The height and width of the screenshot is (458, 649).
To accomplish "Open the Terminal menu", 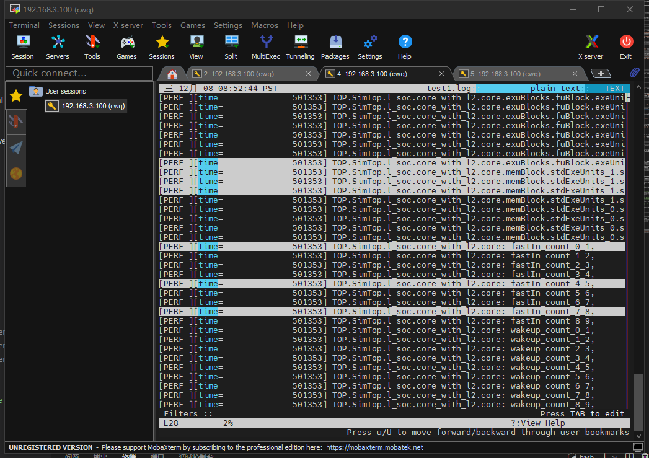I will 24,25.
